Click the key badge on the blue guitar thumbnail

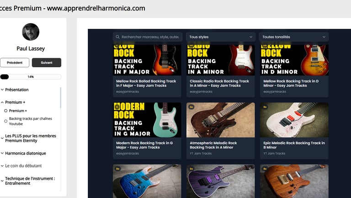click(117, 169)
